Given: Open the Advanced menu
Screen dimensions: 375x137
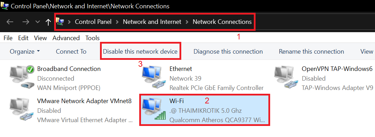Looking at the screenshot, I should [66, 38].
